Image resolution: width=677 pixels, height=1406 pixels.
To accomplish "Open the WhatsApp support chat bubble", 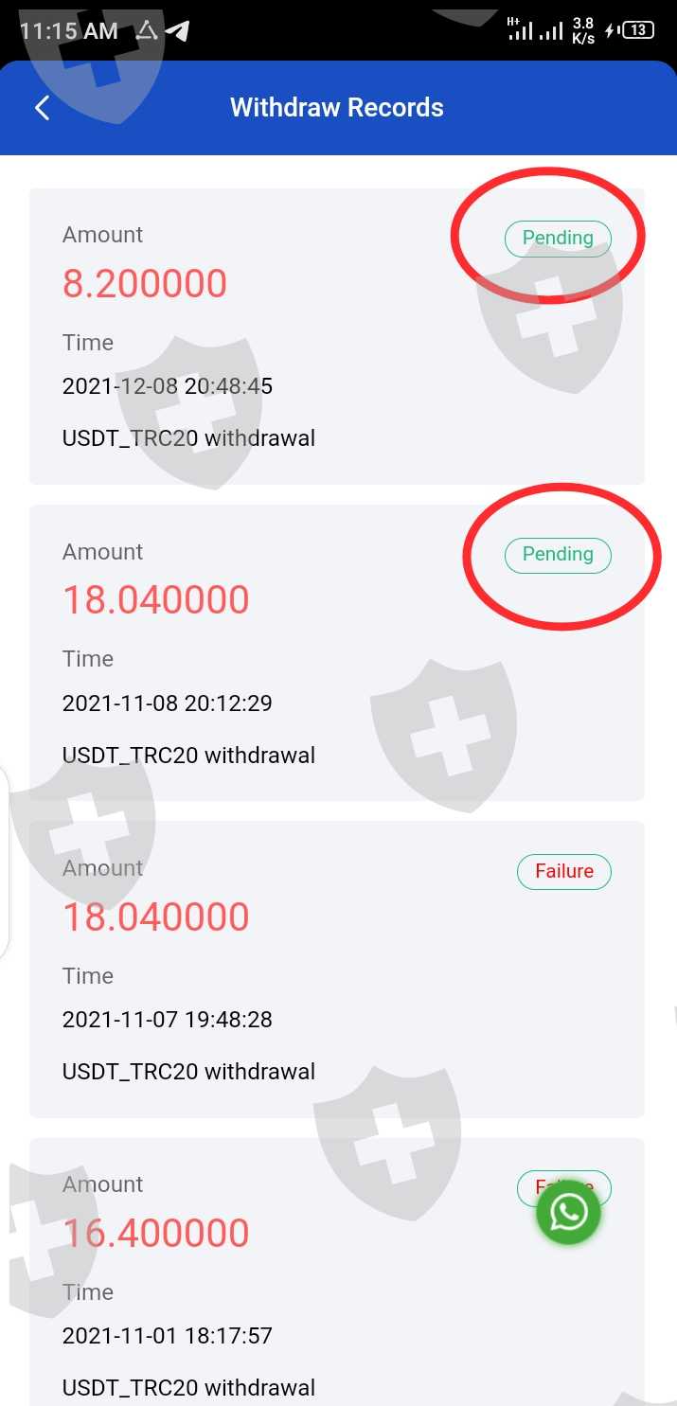I will (569, 1212).
